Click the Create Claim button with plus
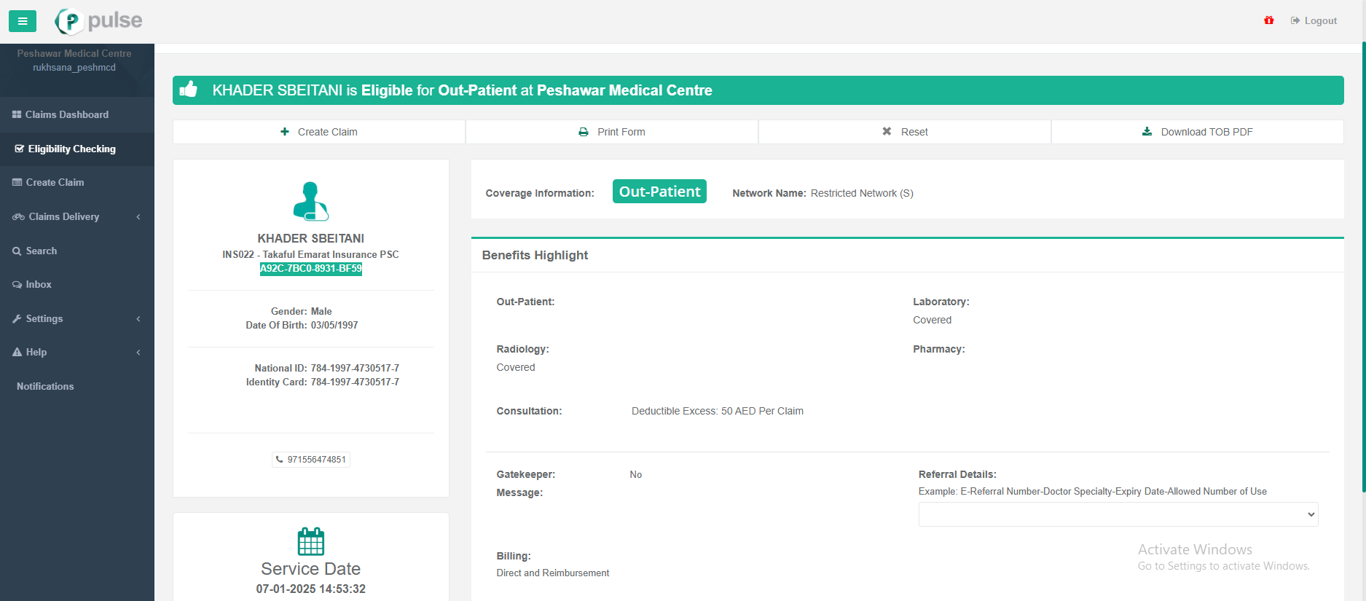The width and height of the screenshot is (1366, 601). coord(319,132)
